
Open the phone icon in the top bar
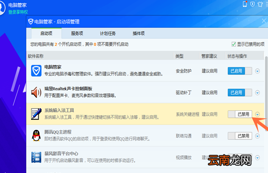(245, 4)
